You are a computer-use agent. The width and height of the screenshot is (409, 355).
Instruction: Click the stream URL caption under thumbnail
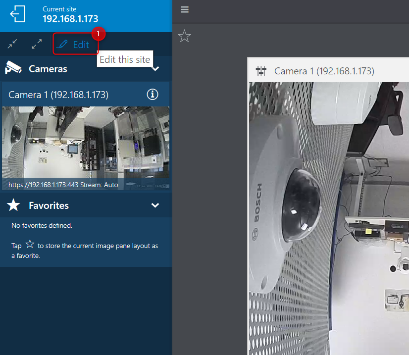[63, 185]
